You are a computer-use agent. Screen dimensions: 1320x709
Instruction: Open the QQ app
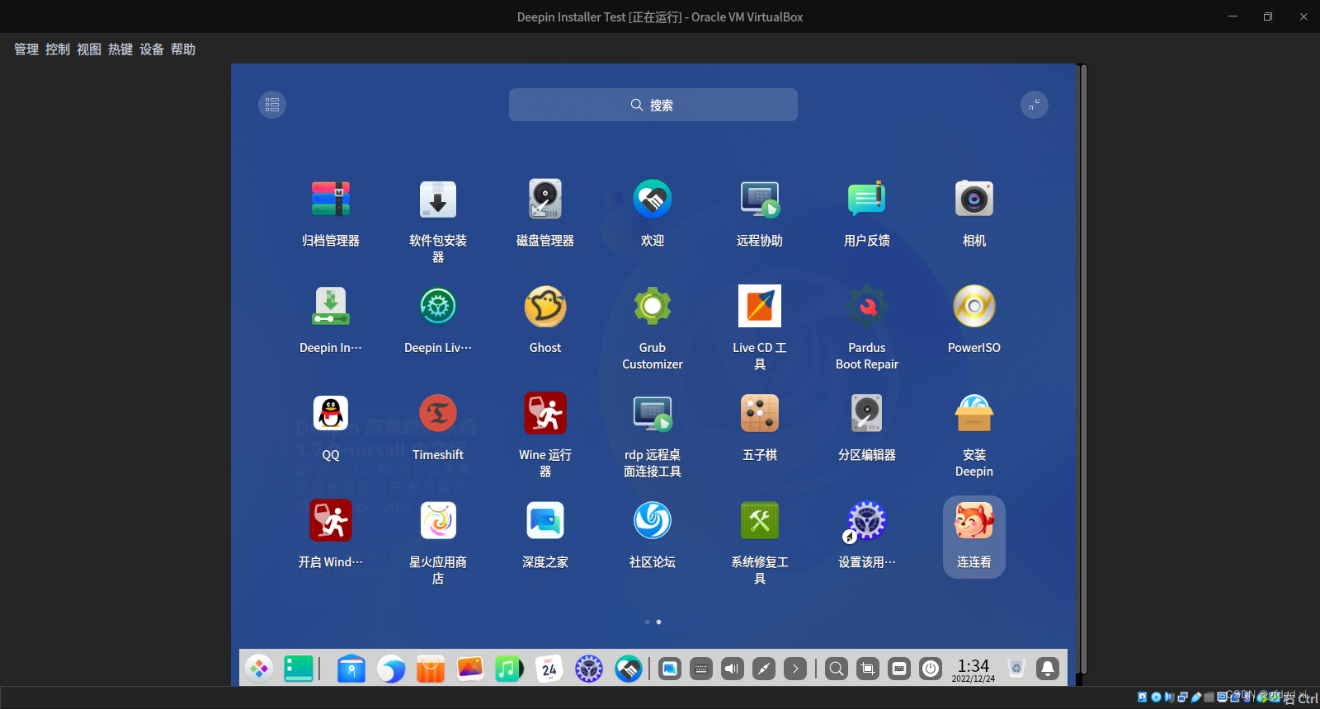click(x=331, y=413)
